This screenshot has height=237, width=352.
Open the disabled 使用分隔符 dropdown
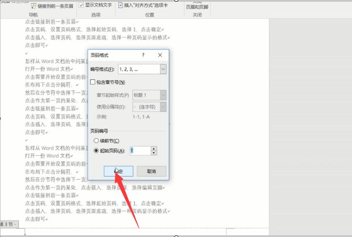click(163, 107)
